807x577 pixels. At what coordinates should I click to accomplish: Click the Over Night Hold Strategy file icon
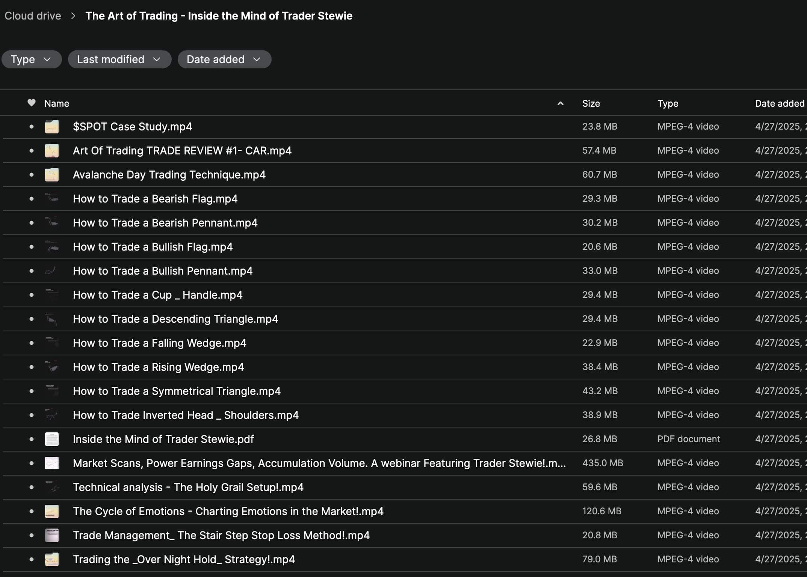pos(52,559)
